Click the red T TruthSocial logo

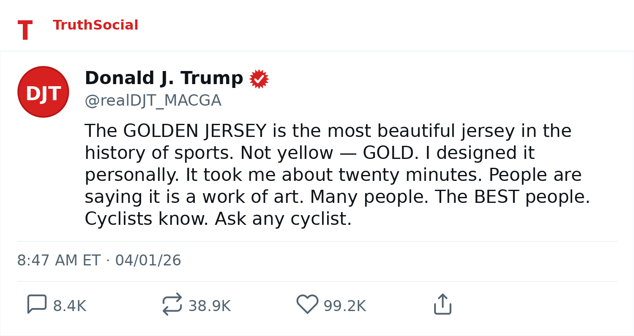tap(25, 30)
